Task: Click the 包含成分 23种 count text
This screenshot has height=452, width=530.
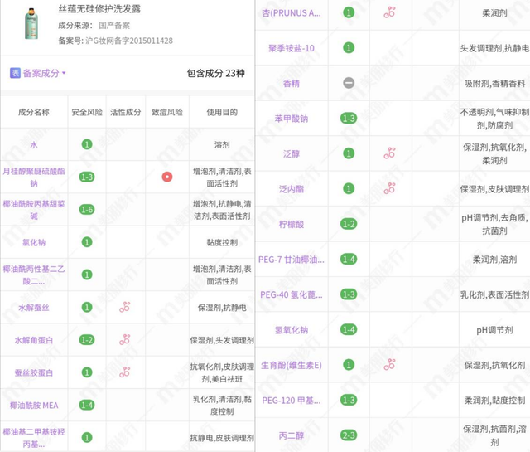Action: click(215, 73)
